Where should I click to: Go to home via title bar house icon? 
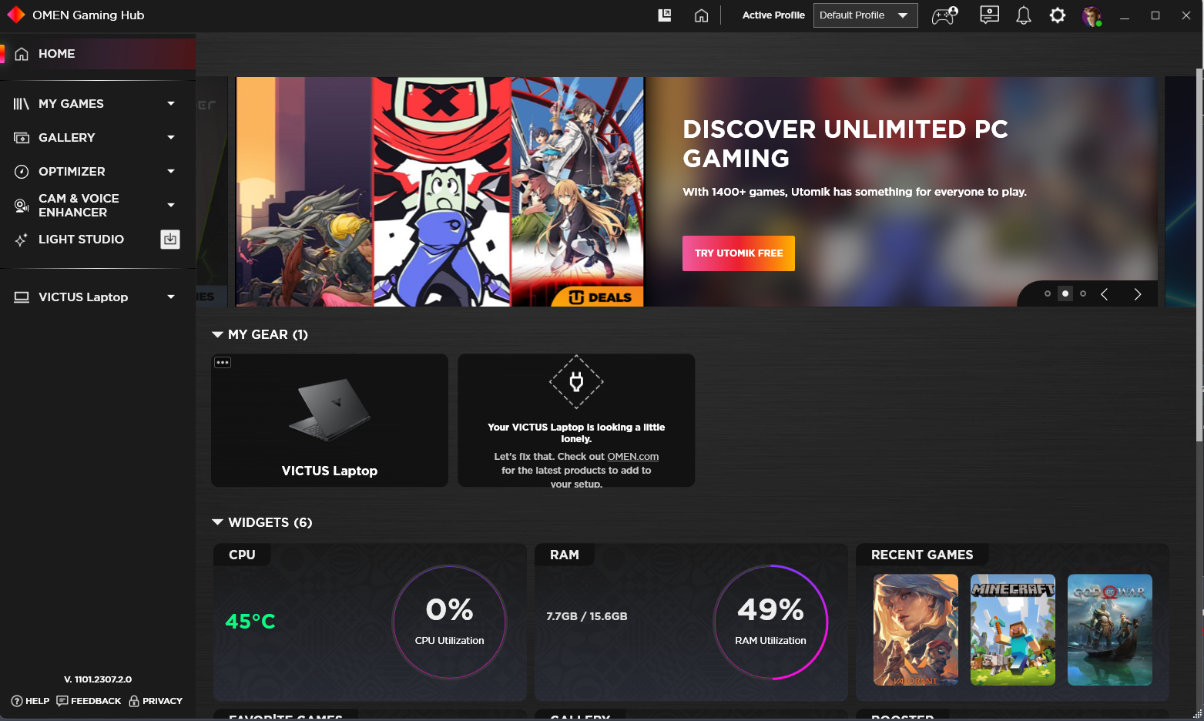coord(701,15)
